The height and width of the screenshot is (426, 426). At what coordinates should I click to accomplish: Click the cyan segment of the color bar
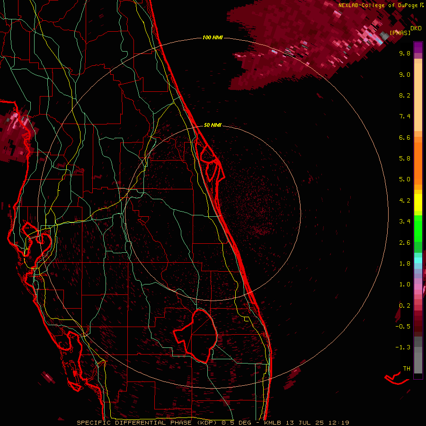(x=418, y=260)
